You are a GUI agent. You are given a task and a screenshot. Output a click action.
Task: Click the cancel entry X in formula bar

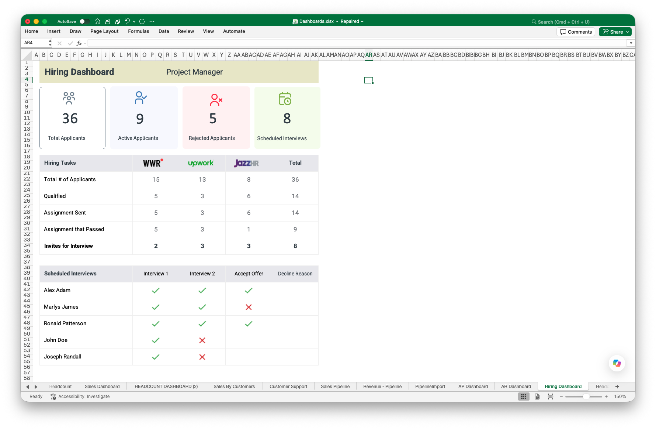(60, 43)
